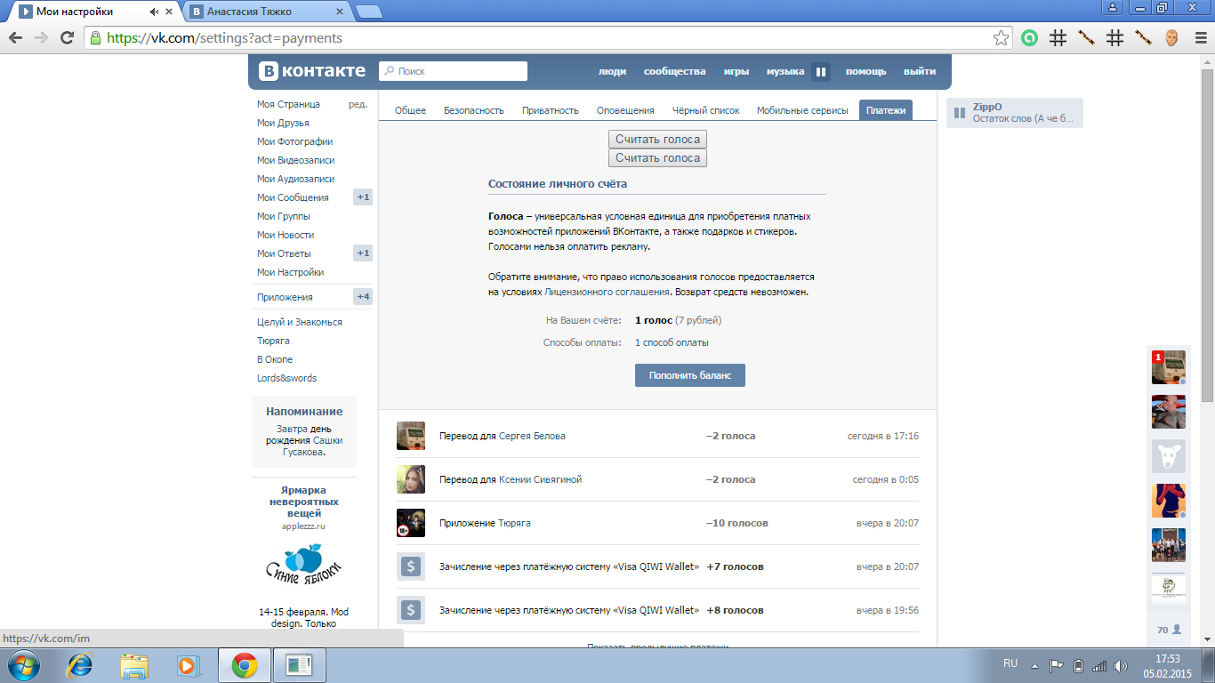Screen dimensions: 1215x683
Task: Click the green circular extension icon
Action: point(1029,38)
